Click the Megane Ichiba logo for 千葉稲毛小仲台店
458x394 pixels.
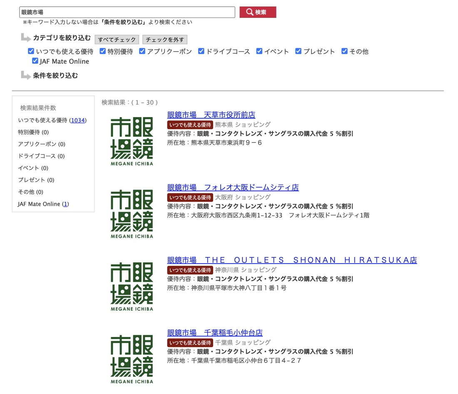(132, 359)
